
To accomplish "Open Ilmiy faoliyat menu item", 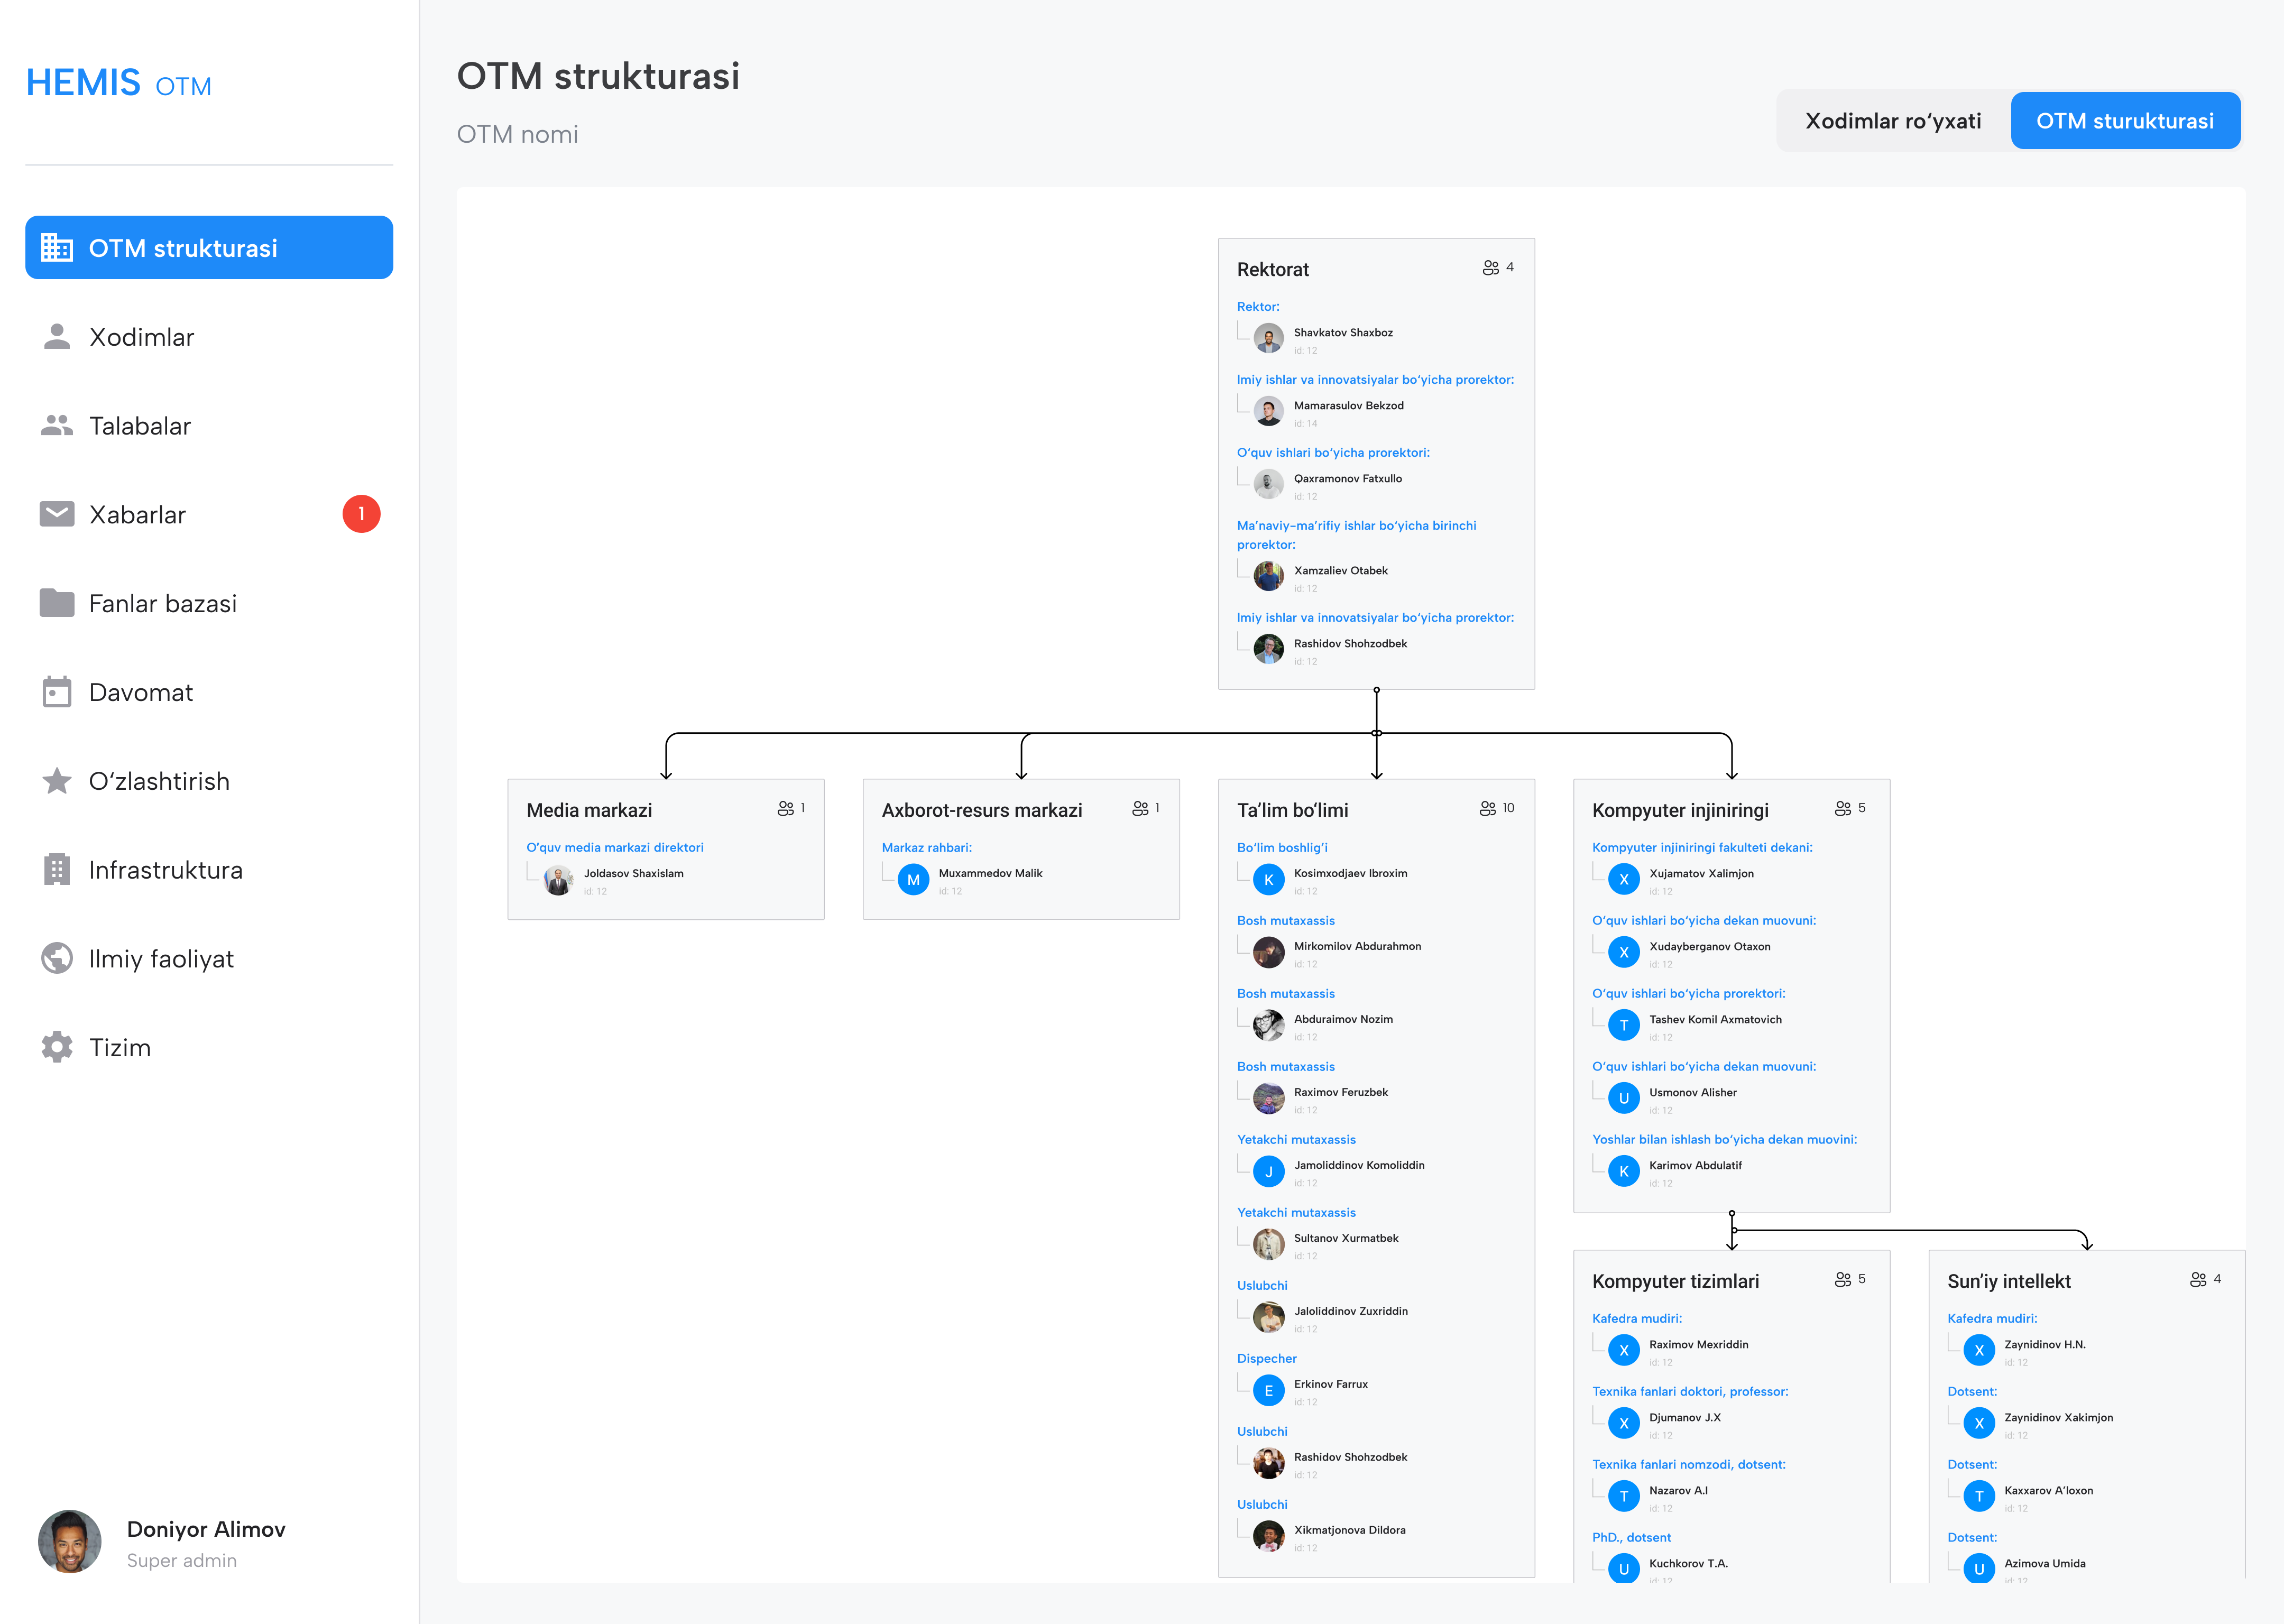I will (x=209, y=958).
